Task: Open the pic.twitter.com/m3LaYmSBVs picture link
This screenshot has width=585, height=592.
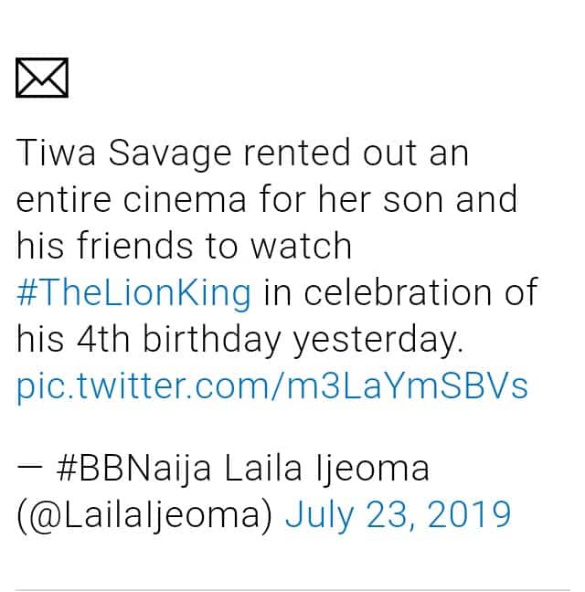Action: [x=272, y=386]
